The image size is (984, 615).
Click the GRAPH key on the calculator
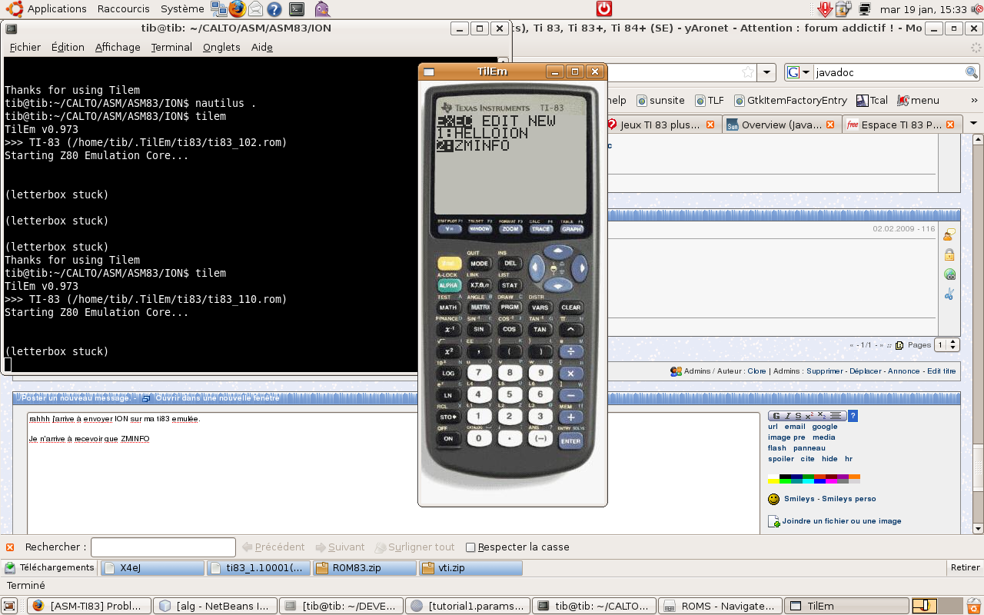[x=571, y=229]
